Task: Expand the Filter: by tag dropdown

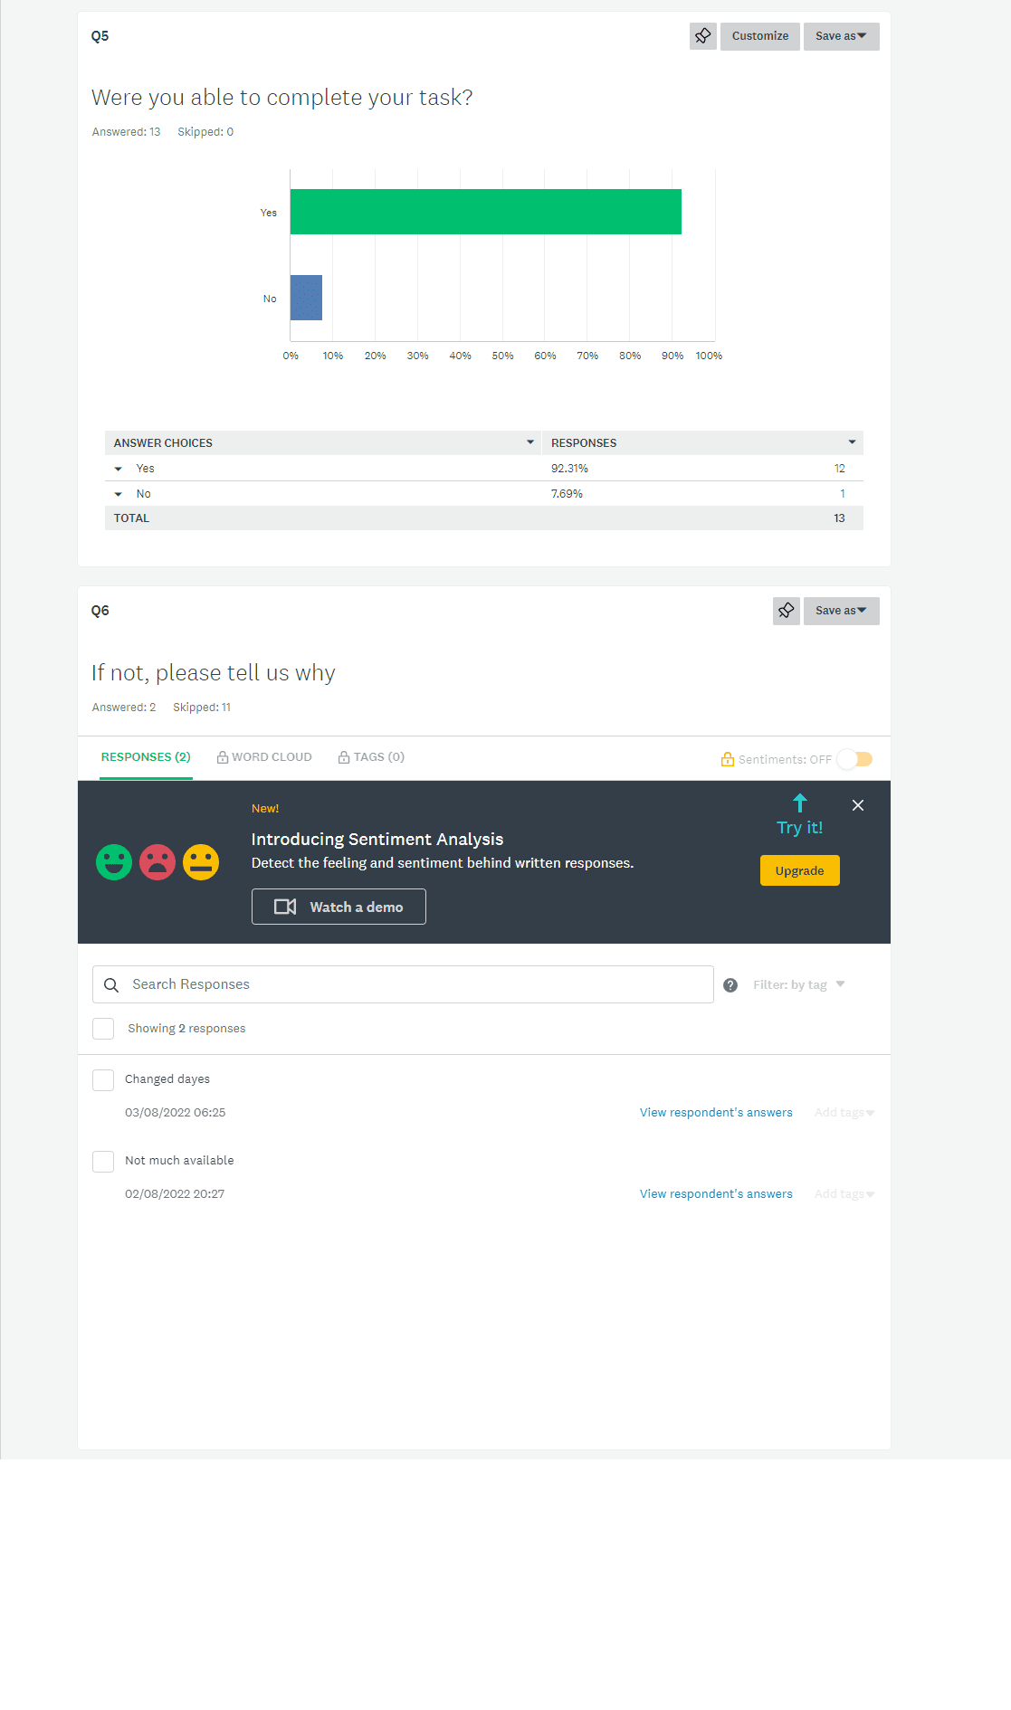Action: (798, 984)
